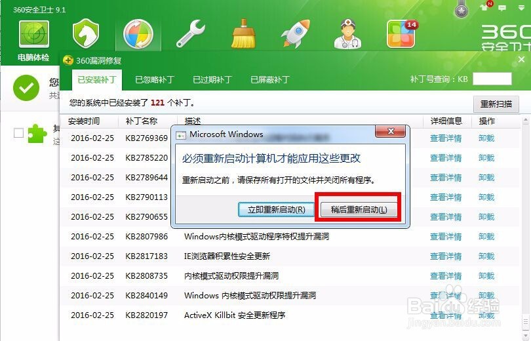Sort by the 补丁名称 column header
The width and height of the screenshot is (531, 341).
pyautogui.click(x=141, y=121)
